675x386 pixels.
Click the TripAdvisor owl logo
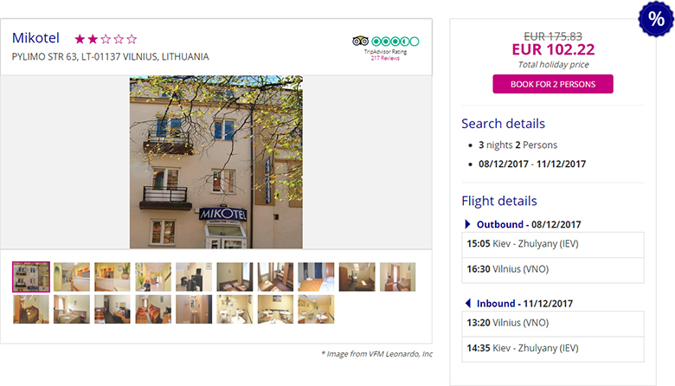(x=360, y=42)
